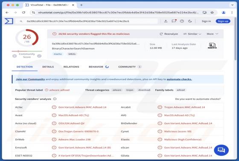Expand the More dropdown
Image resolution: width=239 pixels, height=161 pixels.
click(213, 34)
